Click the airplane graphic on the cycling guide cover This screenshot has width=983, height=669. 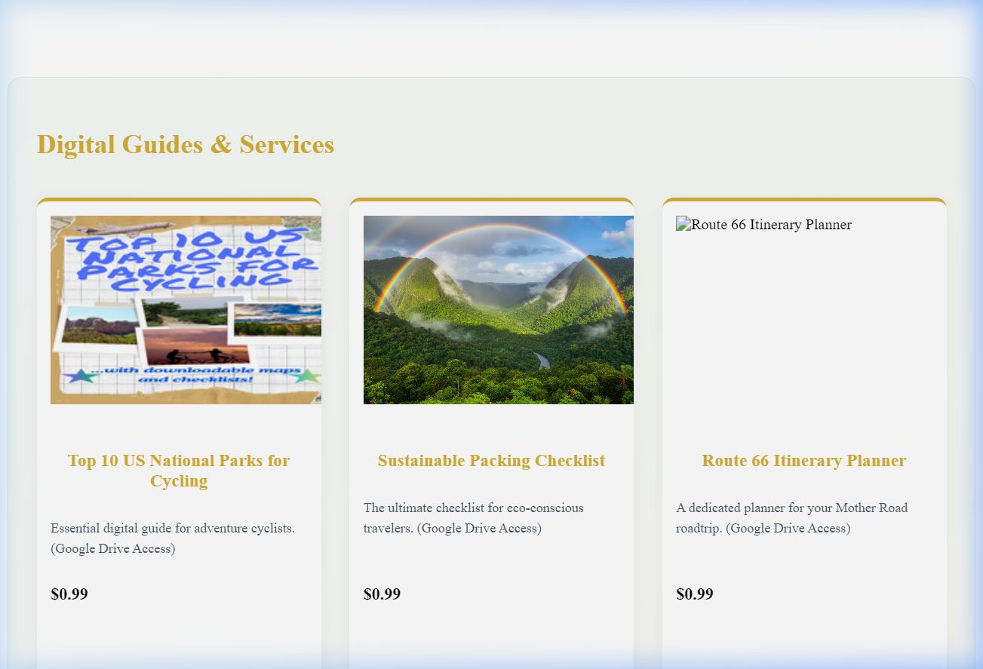click(123, 229)
